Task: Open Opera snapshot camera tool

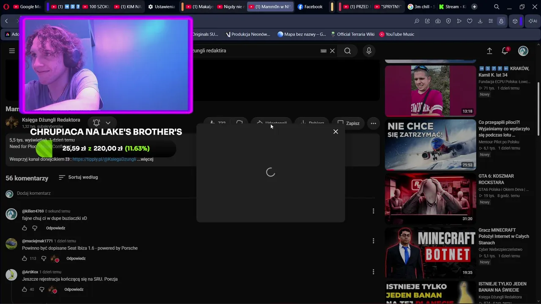Action: point(438,21)
